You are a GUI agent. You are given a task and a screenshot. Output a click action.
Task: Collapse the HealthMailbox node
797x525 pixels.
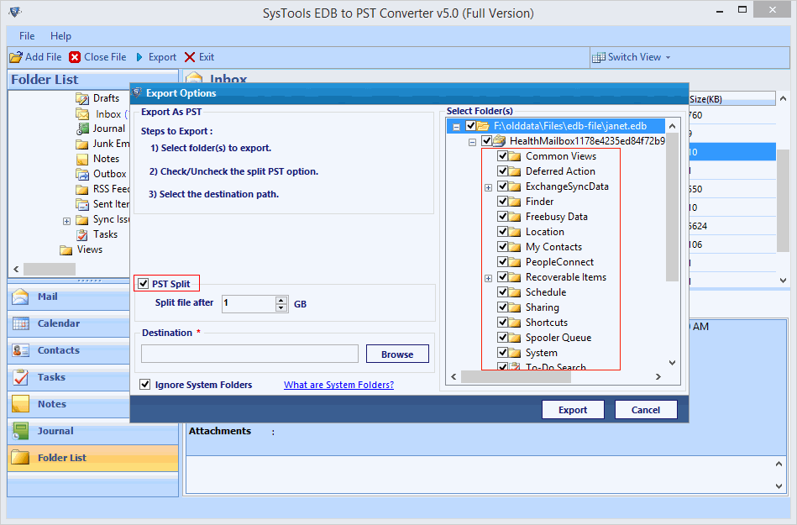[472, 142]
